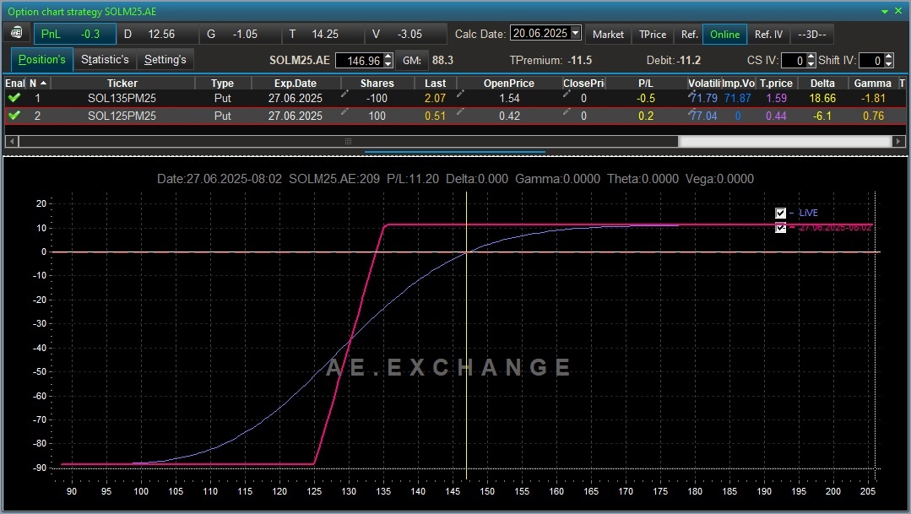Click the Shares value -100 cell
This screenshot has height=514, width=911.
tap(377, 98)
